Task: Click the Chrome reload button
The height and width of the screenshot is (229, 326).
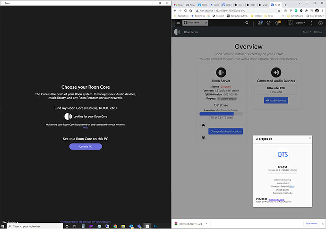Action: [186, 10]
